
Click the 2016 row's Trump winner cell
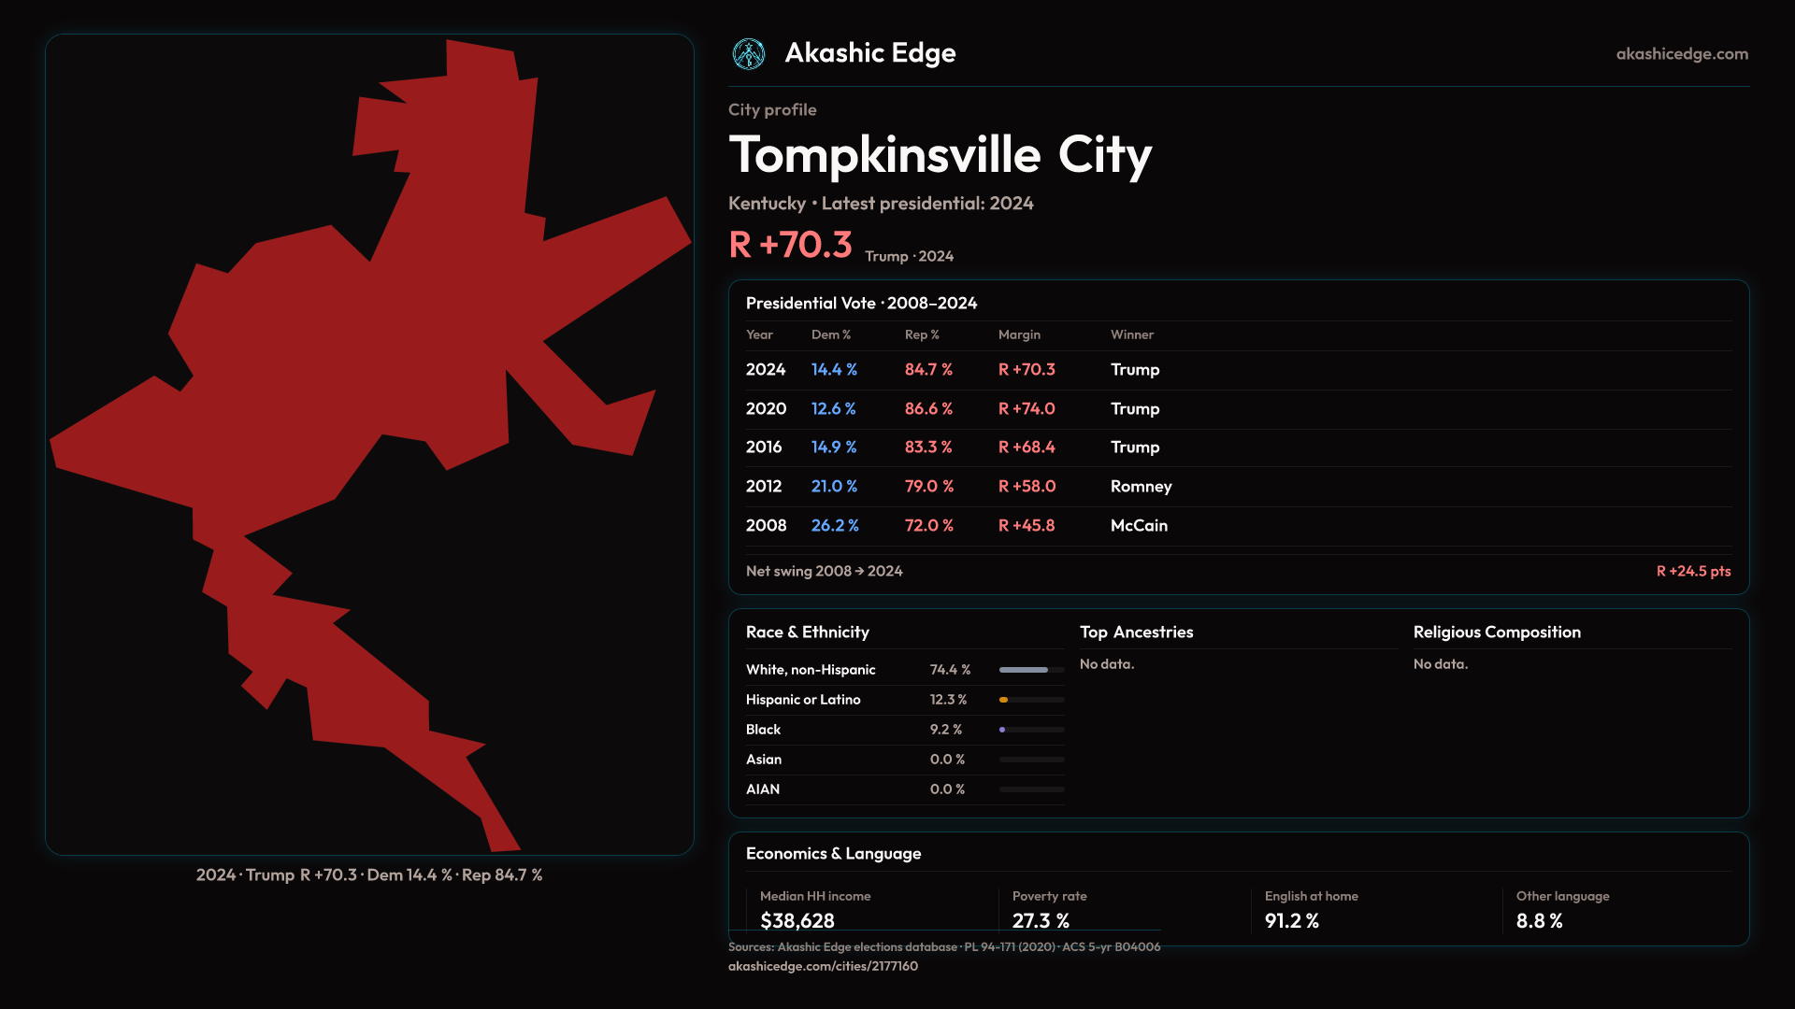click(1134, 448)
